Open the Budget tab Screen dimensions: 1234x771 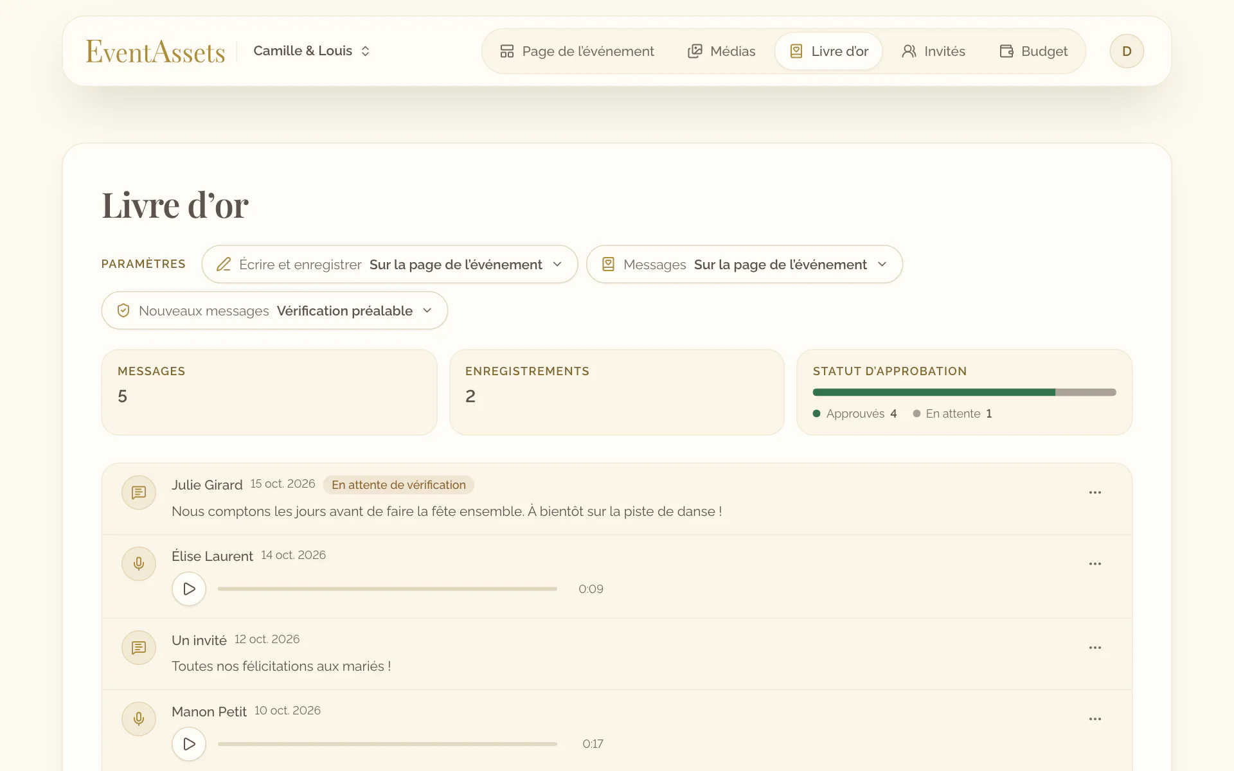click(x=1033, y=51)
